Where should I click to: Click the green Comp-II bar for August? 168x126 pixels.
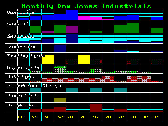click(x=60, y=29)
